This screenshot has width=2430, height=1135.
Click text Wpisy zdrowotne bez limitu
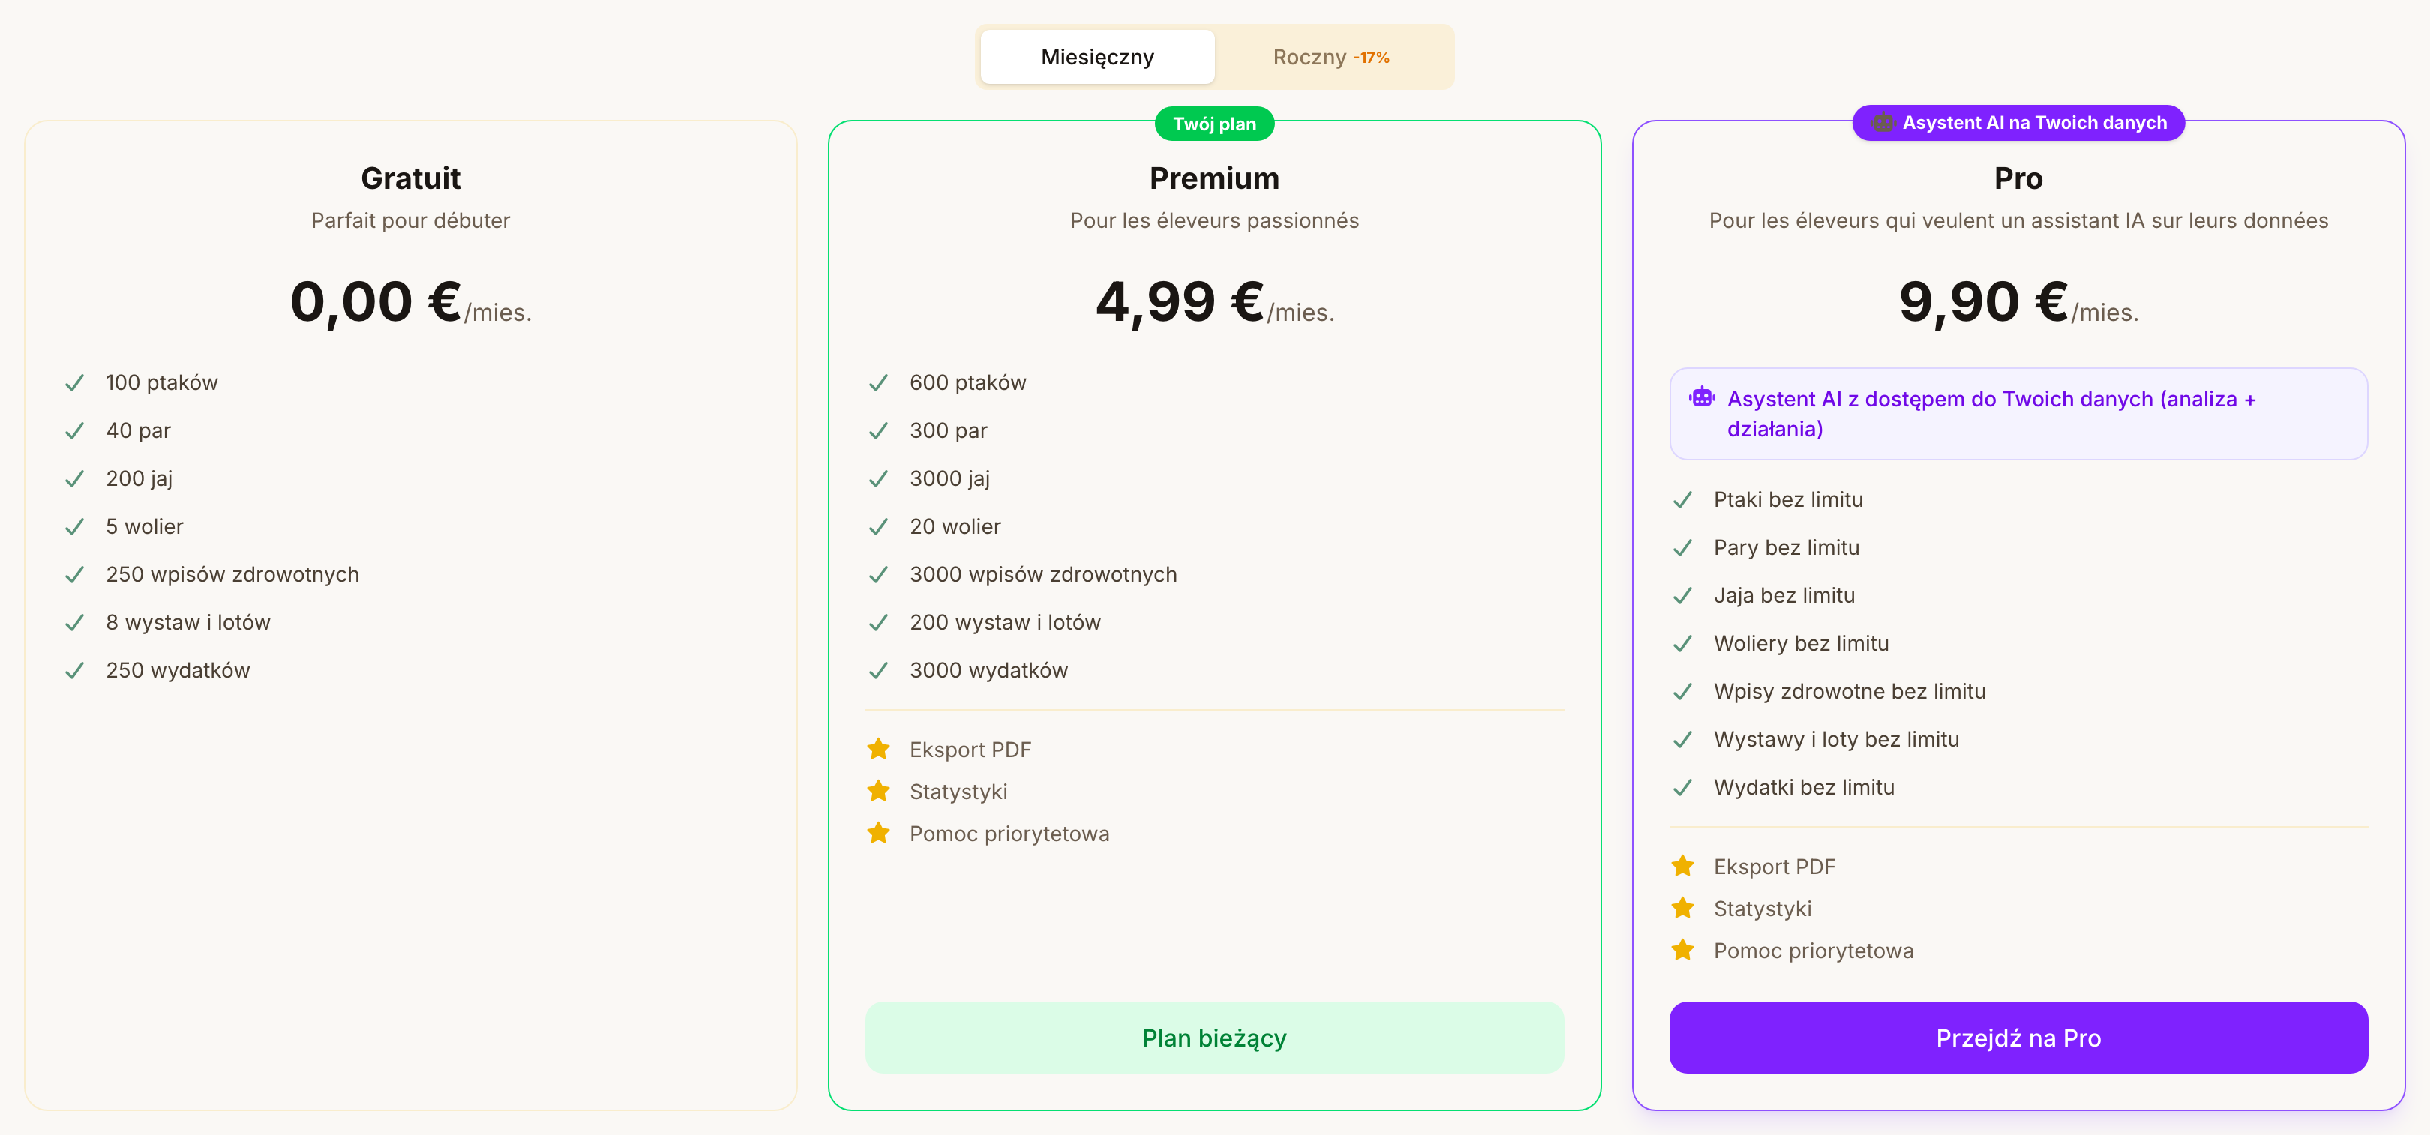click(x=1849, y=691)
